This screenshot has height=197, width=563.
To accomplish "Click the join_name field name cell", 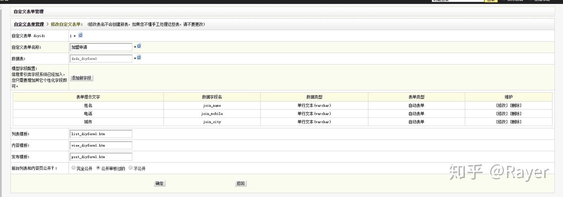I will (x=212, y=106).
